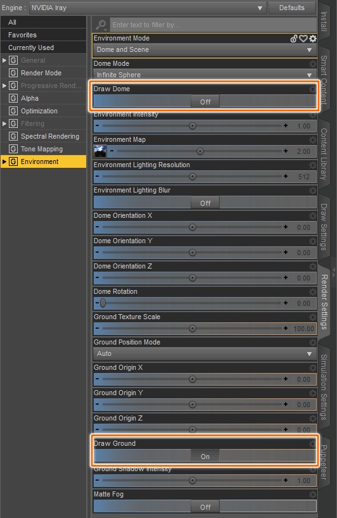Open gear icon for Environment Lighting Blur
The height and width of the screenshot is (518, 337).
coord(312,190)
